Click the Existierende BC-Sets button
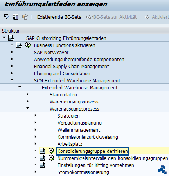This screenshot has height=176, width=169. (x=59, y=17)
